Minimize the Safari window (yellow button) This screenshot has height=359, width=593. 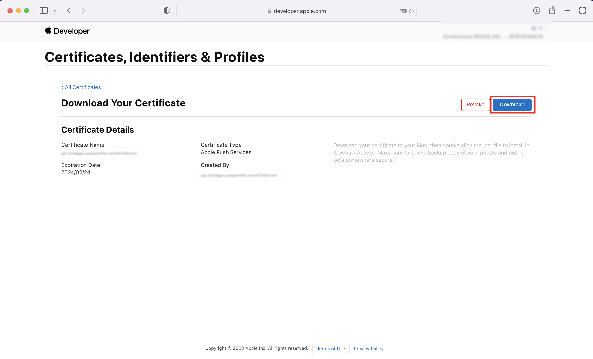18,11
